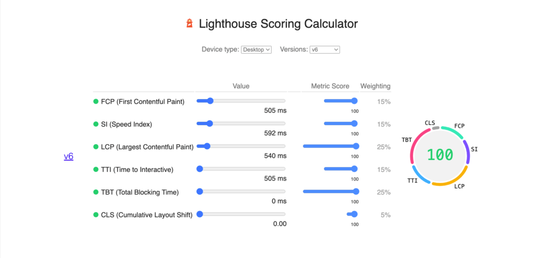The width and height of the screenshot is (541, 258).
Task: Click the gray CLS gauge segment
Action: 436,128
